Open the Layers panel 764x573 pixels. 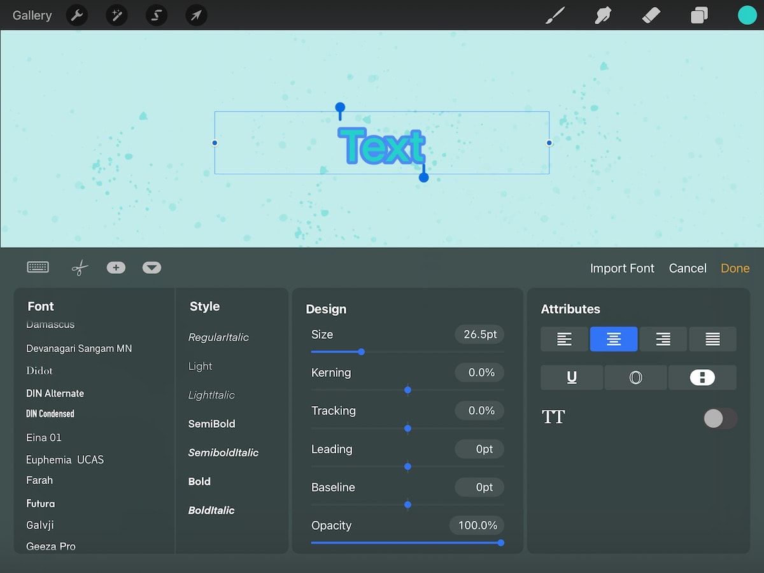pos(699,15)
